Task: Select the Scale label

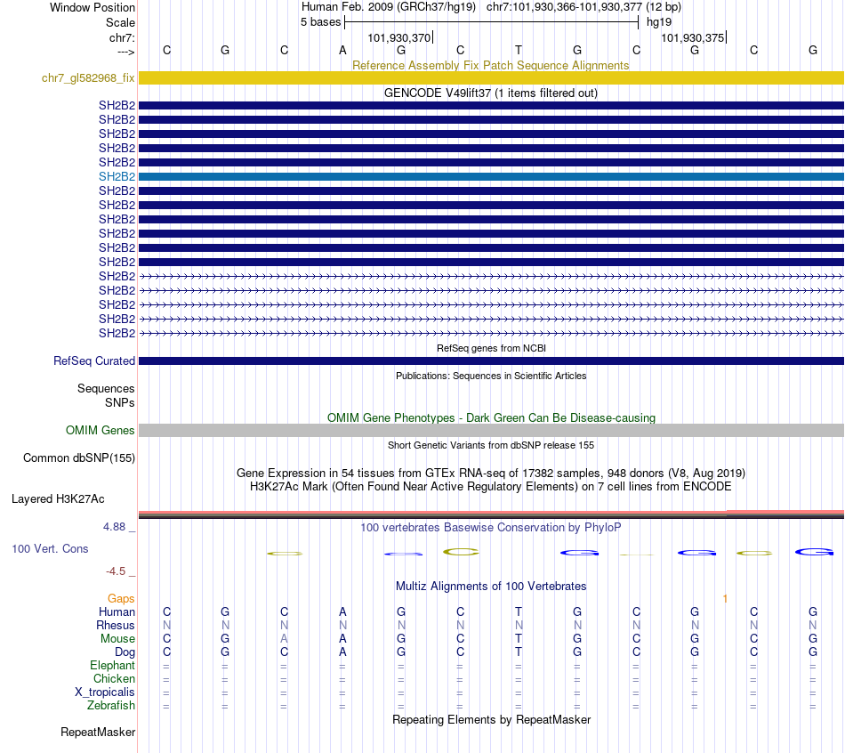Action: pos(120,22)
